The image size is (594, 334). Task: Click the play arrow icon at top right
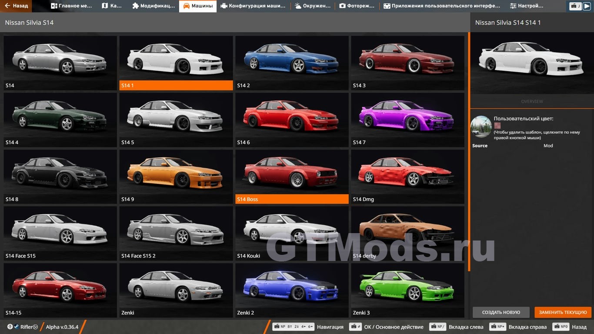point(587,6)
